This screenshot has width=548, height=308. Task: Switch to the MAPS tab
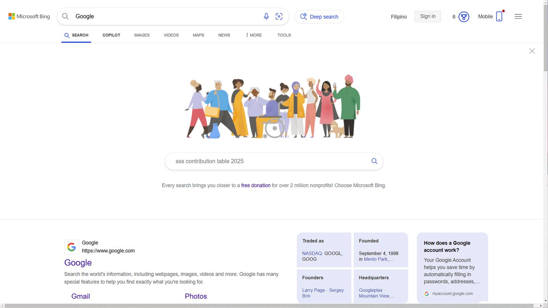pyautogui.click(x=198, y=35)
